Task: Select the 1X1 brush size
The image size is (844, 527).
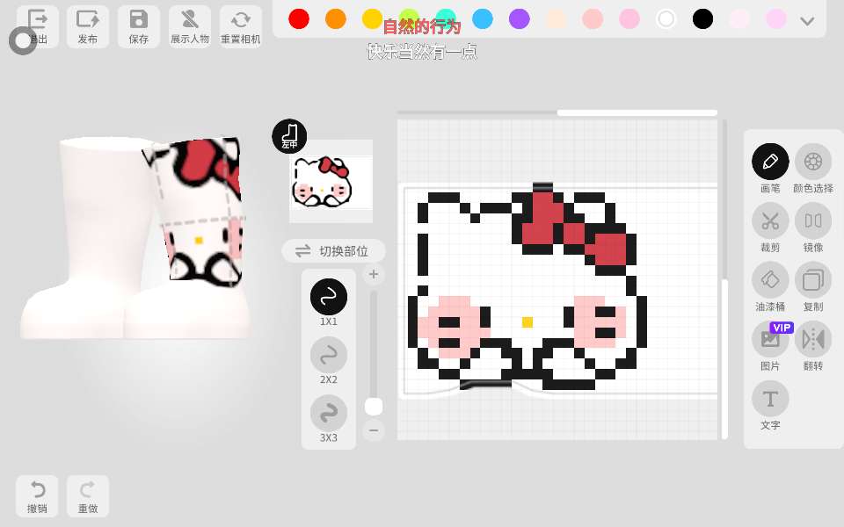Action: click(329, 297)
